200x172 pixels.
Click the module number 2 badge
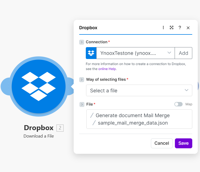pos(60,128)
